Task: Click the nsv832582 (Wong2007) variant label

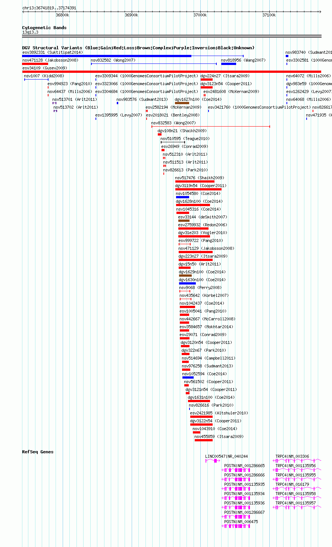Action: click(113, 60)
